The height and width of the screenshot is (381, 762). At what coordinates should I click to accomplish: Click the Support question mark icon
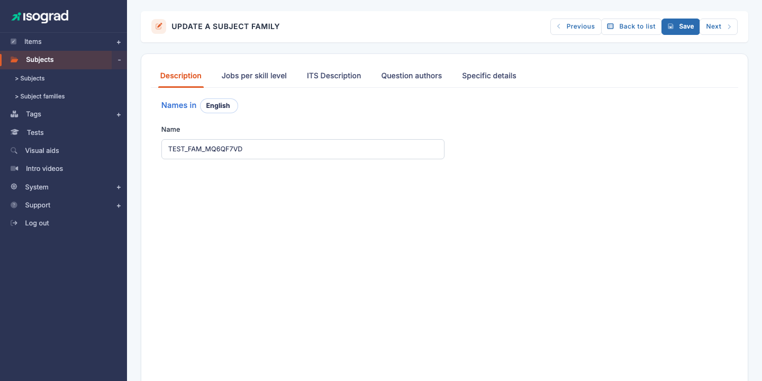point(14,205)
